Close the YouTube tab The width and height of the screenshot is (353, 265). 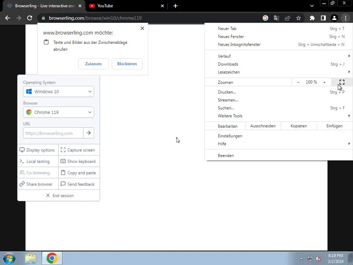162,6
